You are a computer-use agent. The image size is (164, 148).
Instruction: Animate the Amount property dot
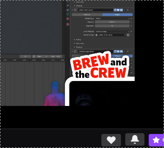[x=131, y=22]
